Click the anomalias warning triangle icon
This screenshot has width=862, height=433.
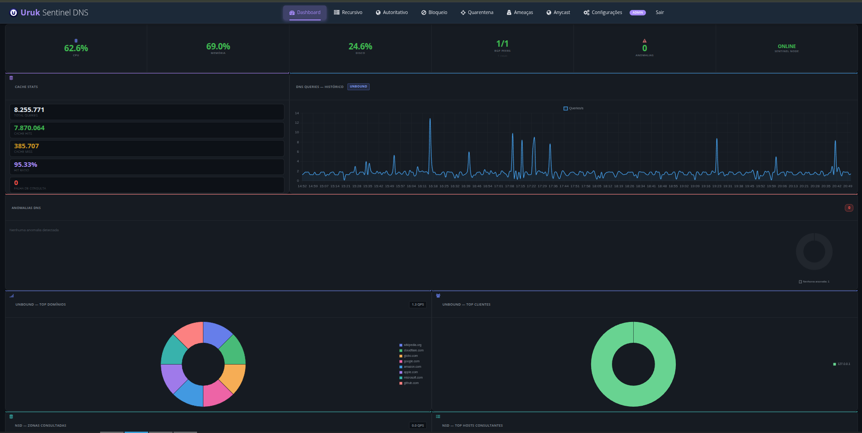tap(645, 41)
